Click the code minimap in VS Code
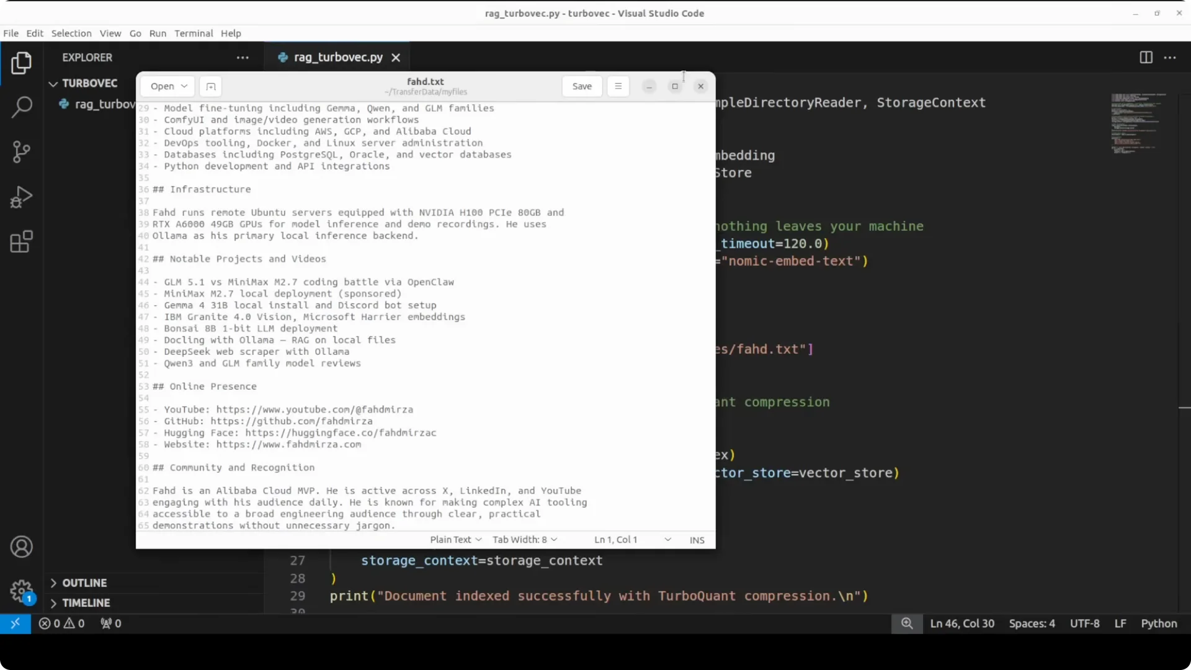The width and height of the screenshot is (1191, 670). (x=1138, y=123)
